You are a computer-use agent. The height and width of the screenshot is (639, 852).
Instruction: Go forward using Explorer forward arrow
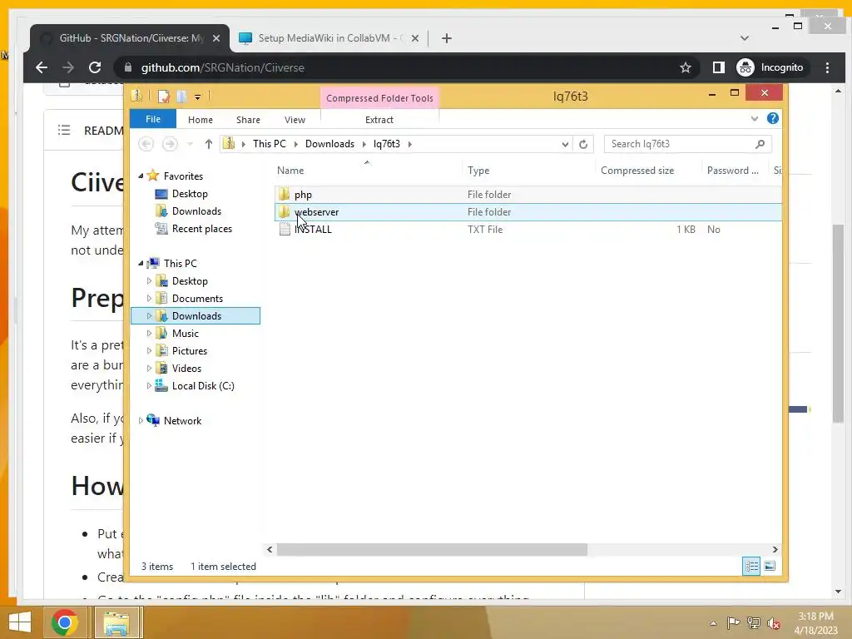point(170,144)
